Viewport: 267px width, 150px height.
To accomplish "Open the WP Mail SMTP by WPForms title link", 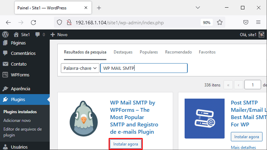I will [x=134, y=117].
